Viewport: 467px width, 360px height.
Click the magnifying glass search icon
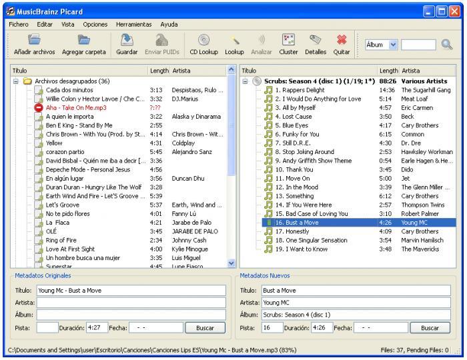coord(447,45)
